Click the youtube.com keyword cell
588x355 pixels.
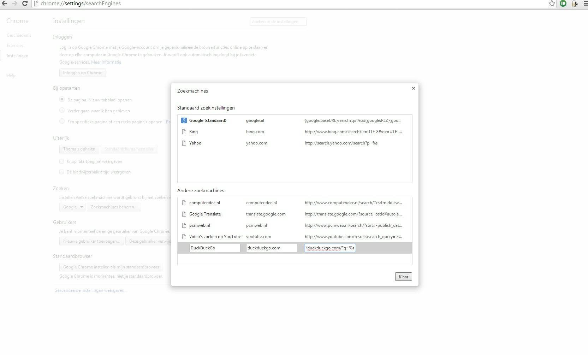coord(259,237)
